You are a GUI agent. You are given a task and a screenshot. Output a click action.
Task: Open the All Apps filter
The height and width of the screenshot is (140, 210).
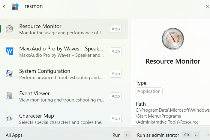[x=14, y=135]
